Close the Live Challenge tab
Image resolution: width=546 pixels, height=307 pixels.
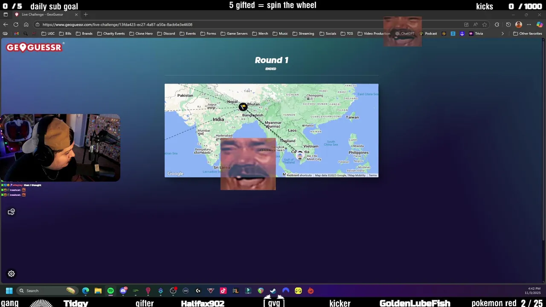[x=76, y=14]
